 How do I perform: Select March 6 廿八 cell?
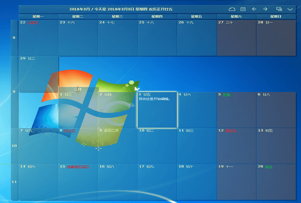[x=276, y=110]
